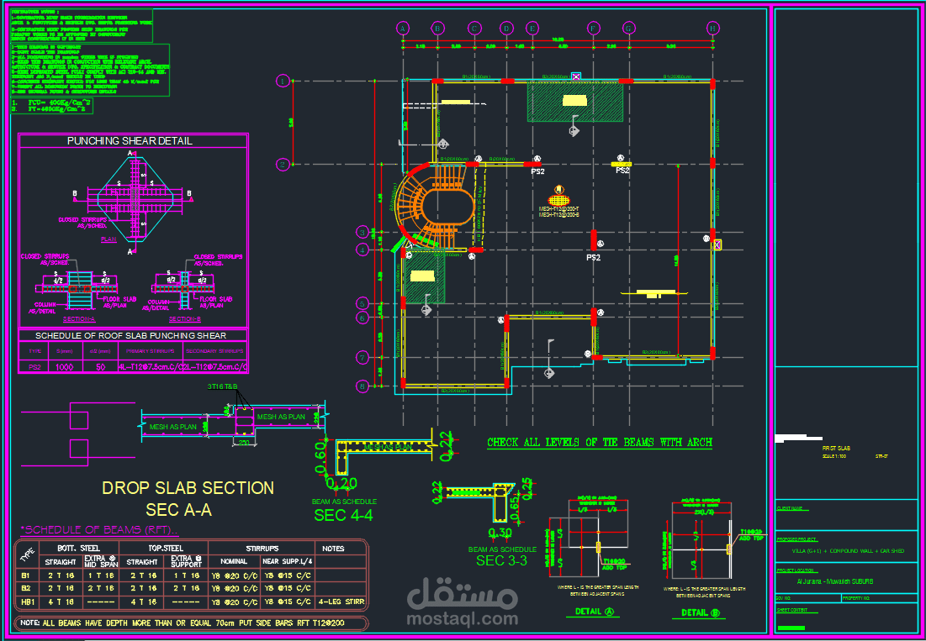926x641 pixels.
Task: Click 'FIRST SLAB' in title block
Action: tap(834, 448)
